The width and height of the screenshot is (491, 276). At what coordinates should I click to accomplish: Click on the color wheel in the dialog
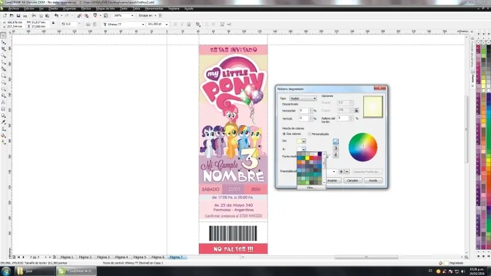(363, 147)
